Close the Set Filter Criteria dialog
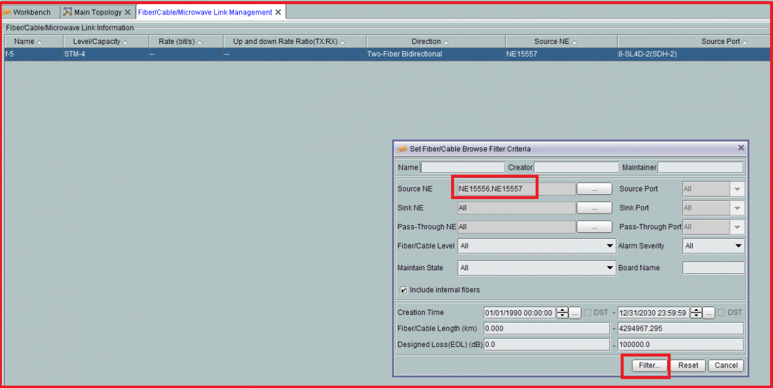This screenshot has width=773, height=388. pyautogui.click(x=741, y=148)
